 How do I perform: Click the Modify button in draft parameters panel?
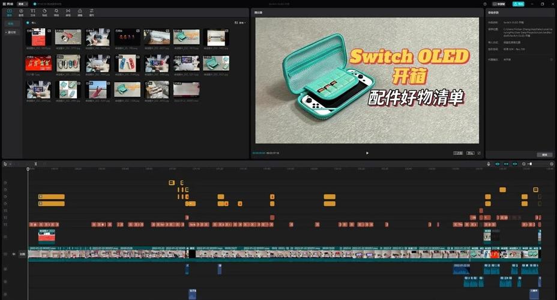point(544,154)
